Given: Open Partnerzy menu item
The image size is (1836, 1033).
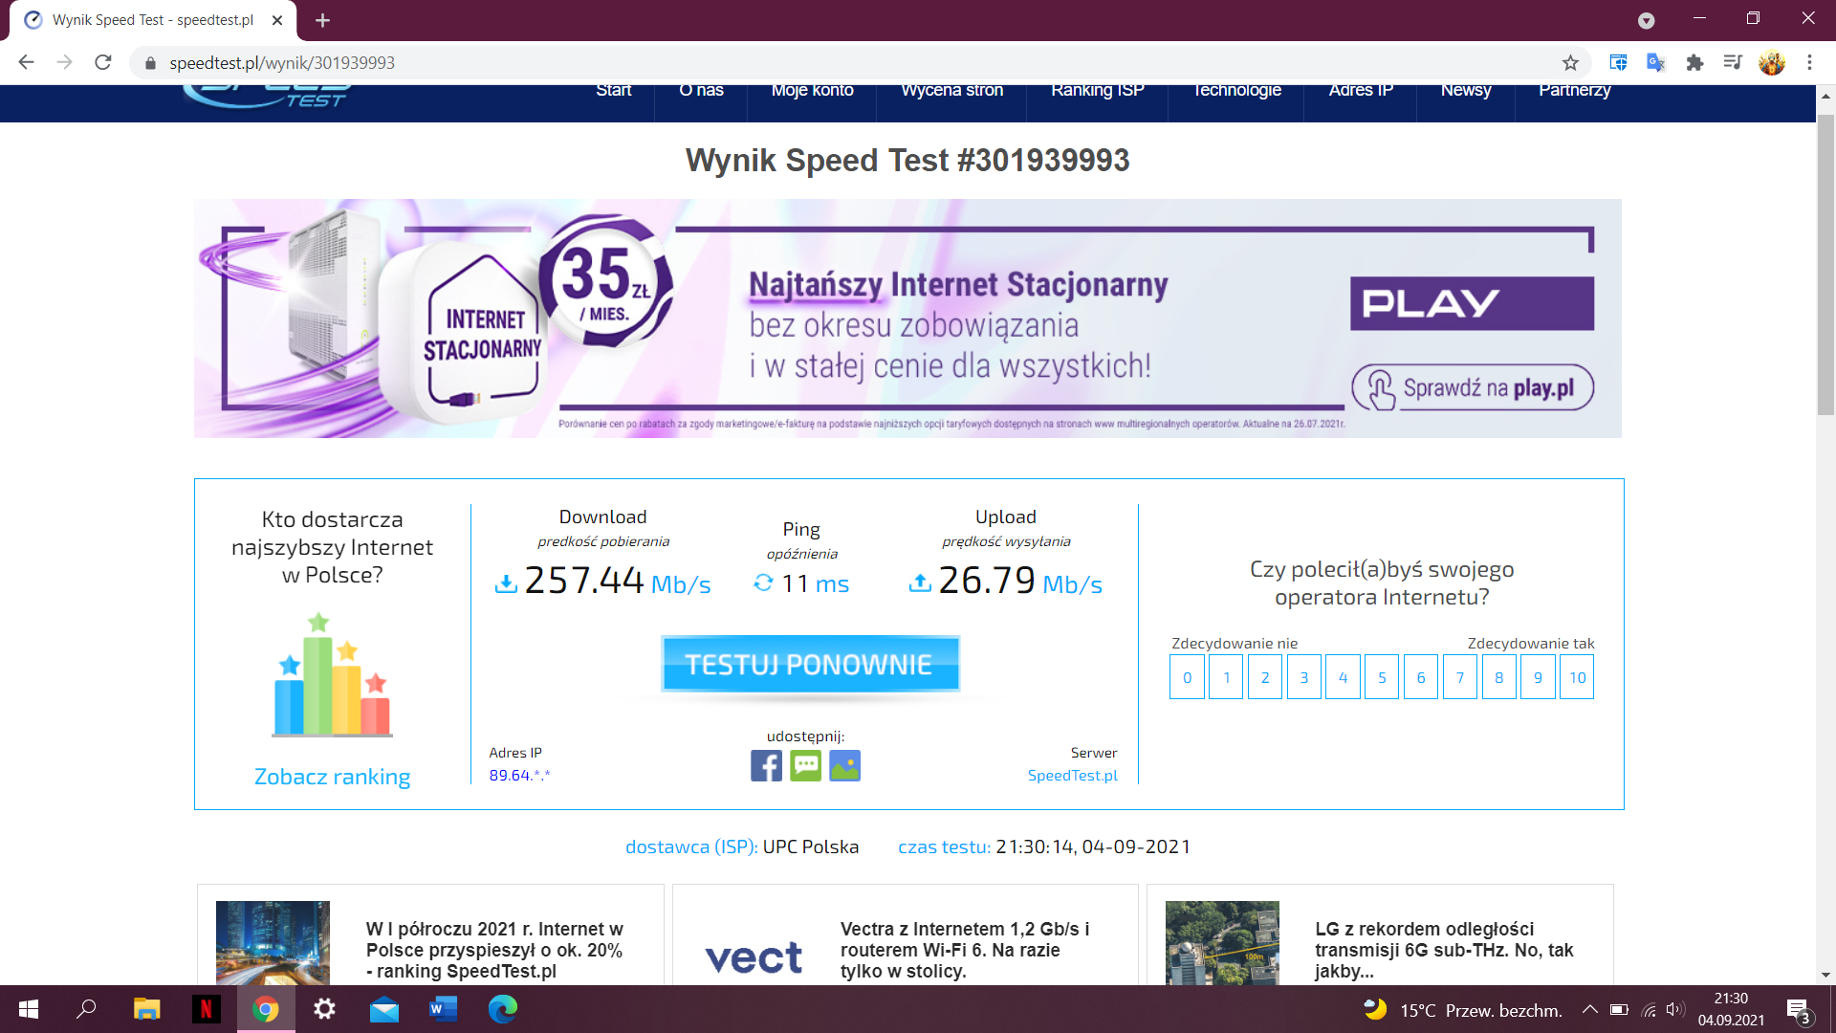Looking at the screenshot, I should click(1574, 91).
